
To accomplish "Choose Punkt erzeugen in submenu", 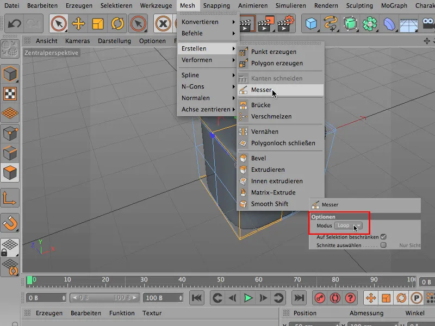I will [x=280, y=52].
